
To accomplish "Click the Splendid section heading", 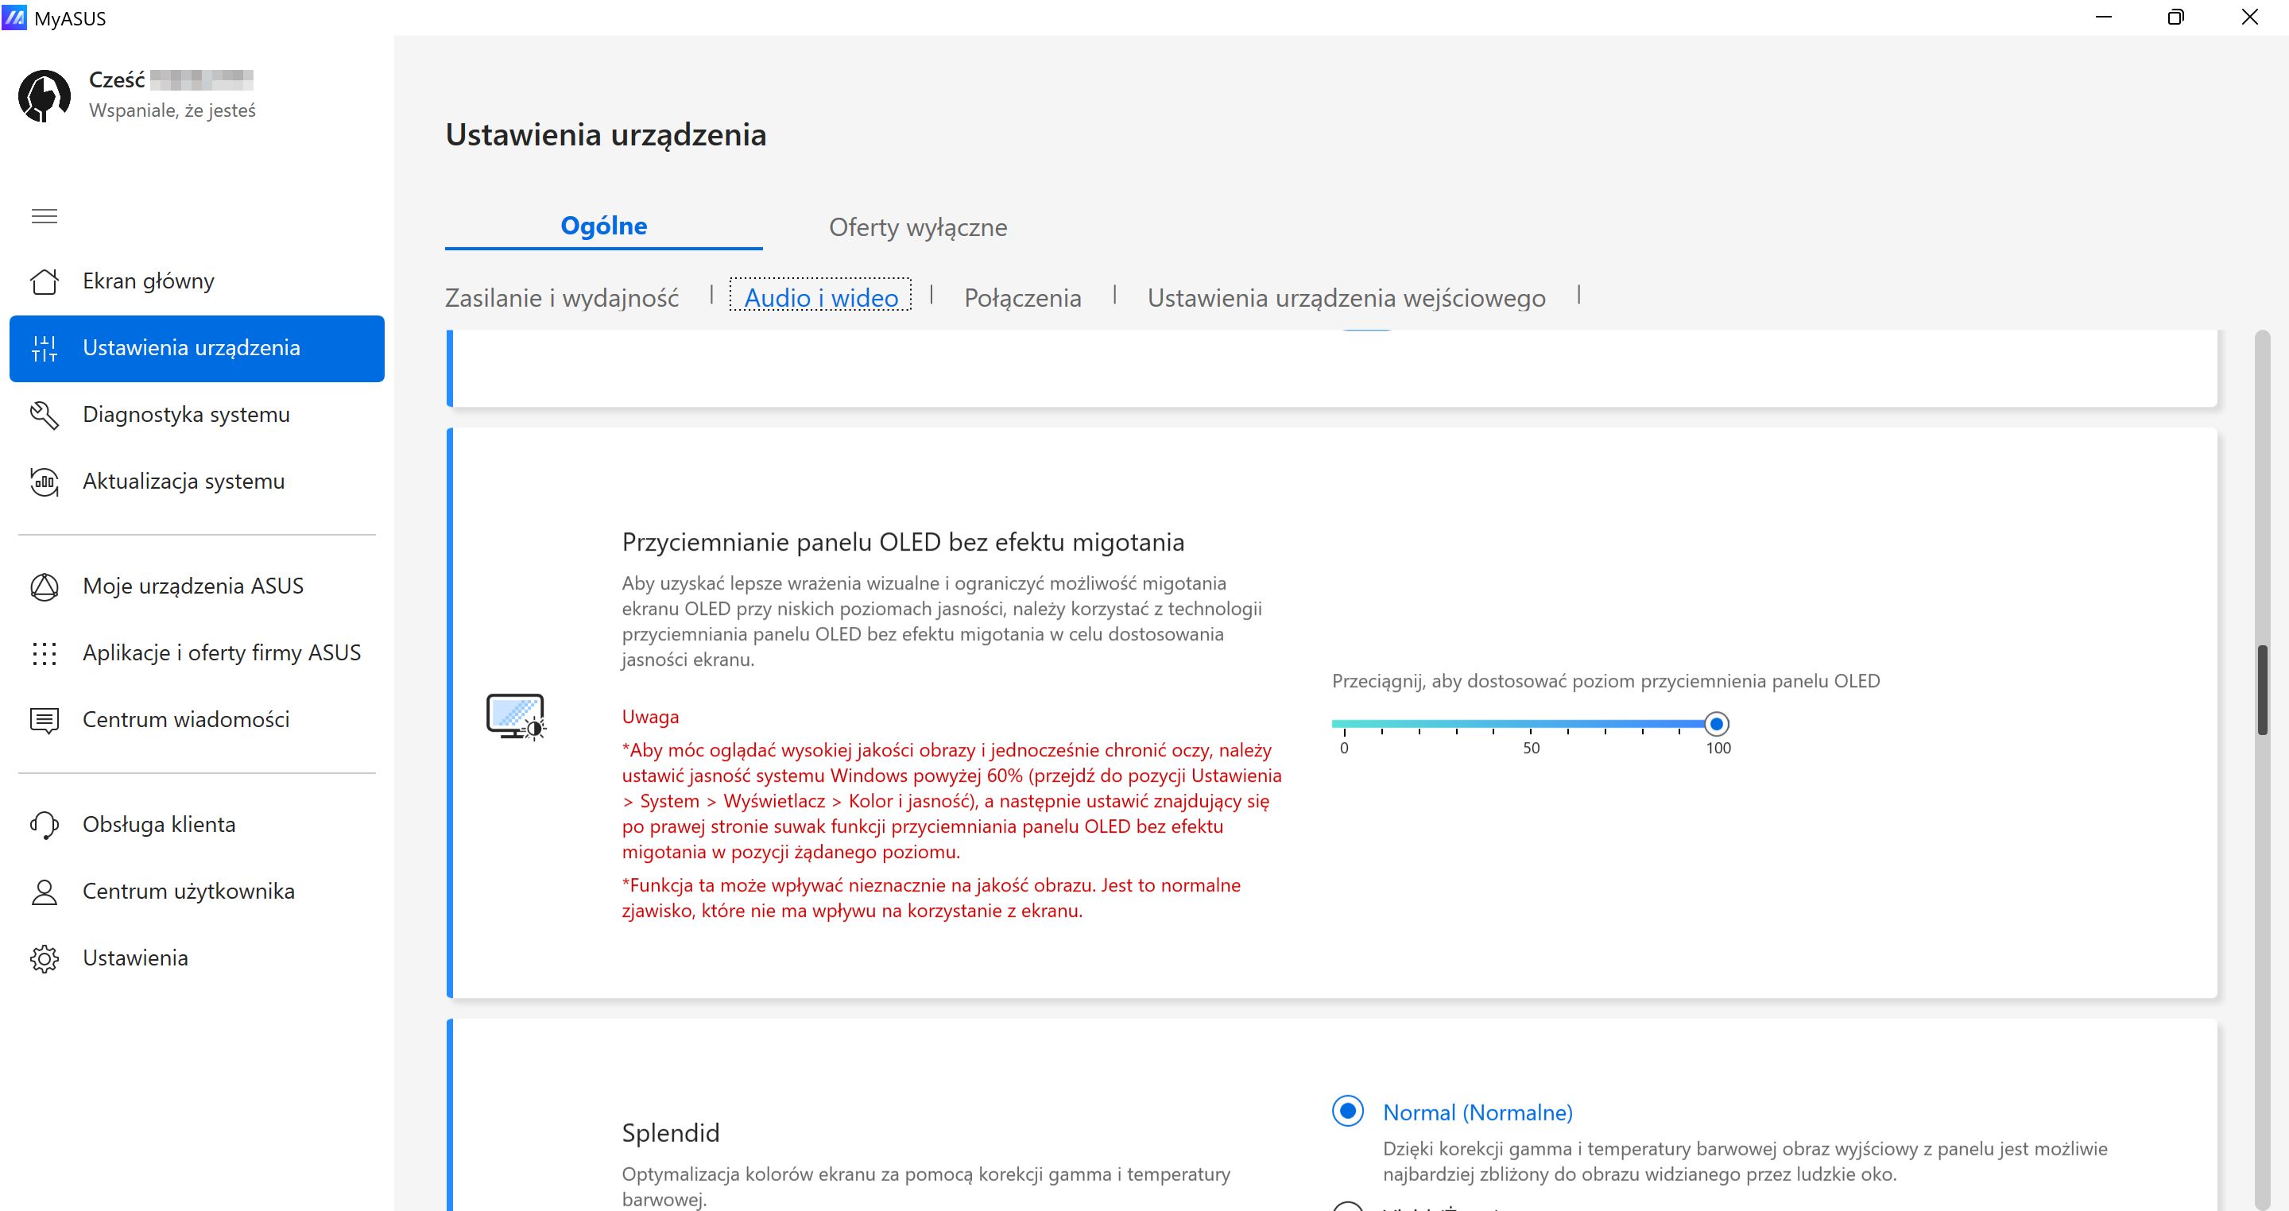I will pyautogui.click(x=671, y=1133).
